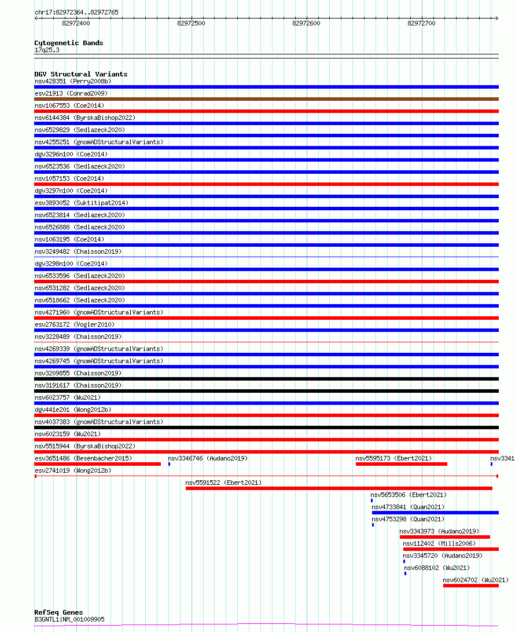Select the nsv4269745 (gnomADStructuralVariants) label
Viewport: 515px width, 632px height.
tap(99, 361)
